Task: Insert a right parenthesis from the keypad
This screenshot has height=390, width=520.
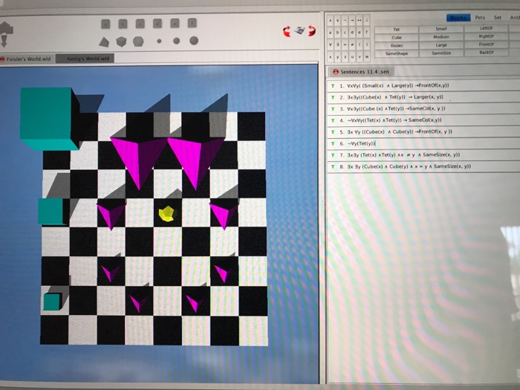Action: coord(367,44)
